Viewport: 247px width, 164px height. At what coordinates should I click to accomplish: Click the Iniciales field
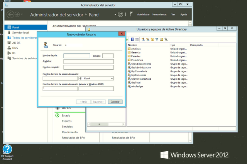(108, 56)
